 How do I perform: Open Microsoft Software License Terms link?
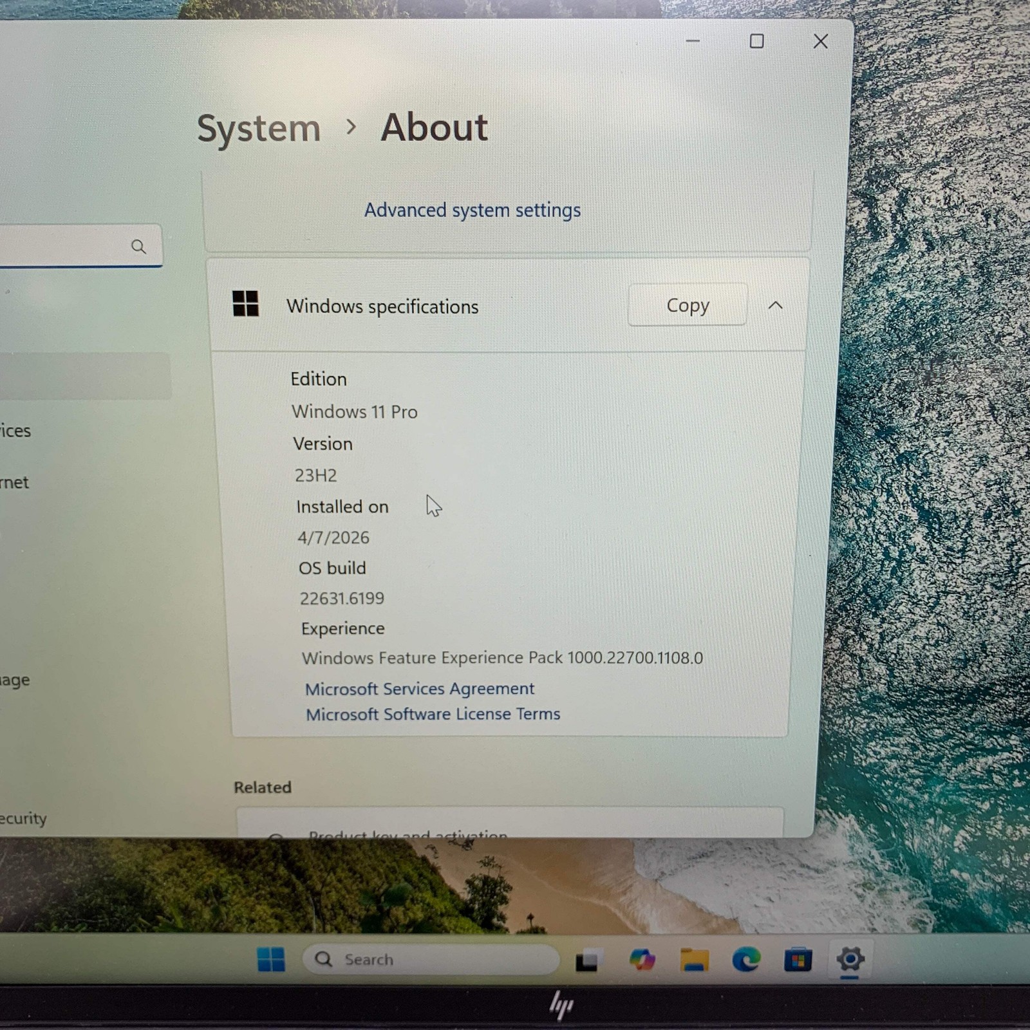433,714
